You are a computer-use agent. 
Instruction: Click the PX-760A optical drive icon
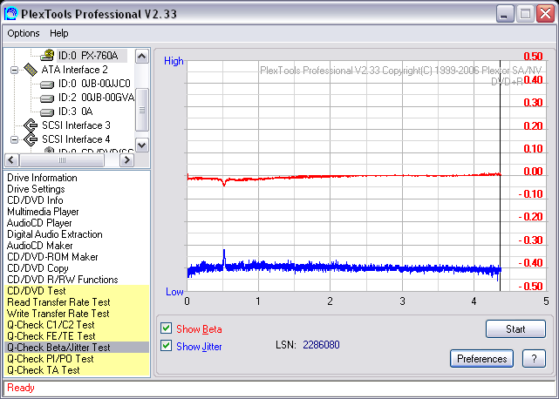point(47,55)
